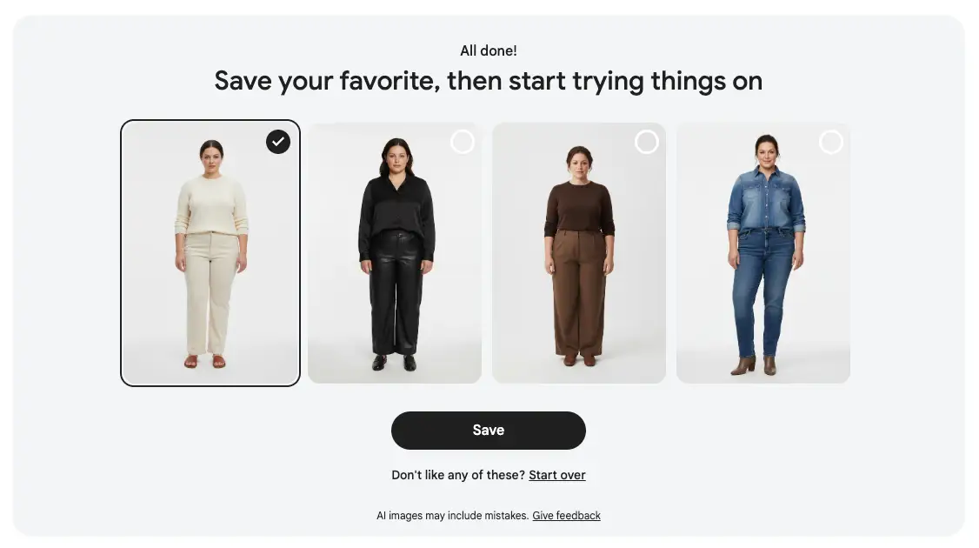Click the brown wide-leg trousers on third model
Image resolution: width=979 pixels, height=548 pixels.
pyautogui.click(x=579, y=292)
